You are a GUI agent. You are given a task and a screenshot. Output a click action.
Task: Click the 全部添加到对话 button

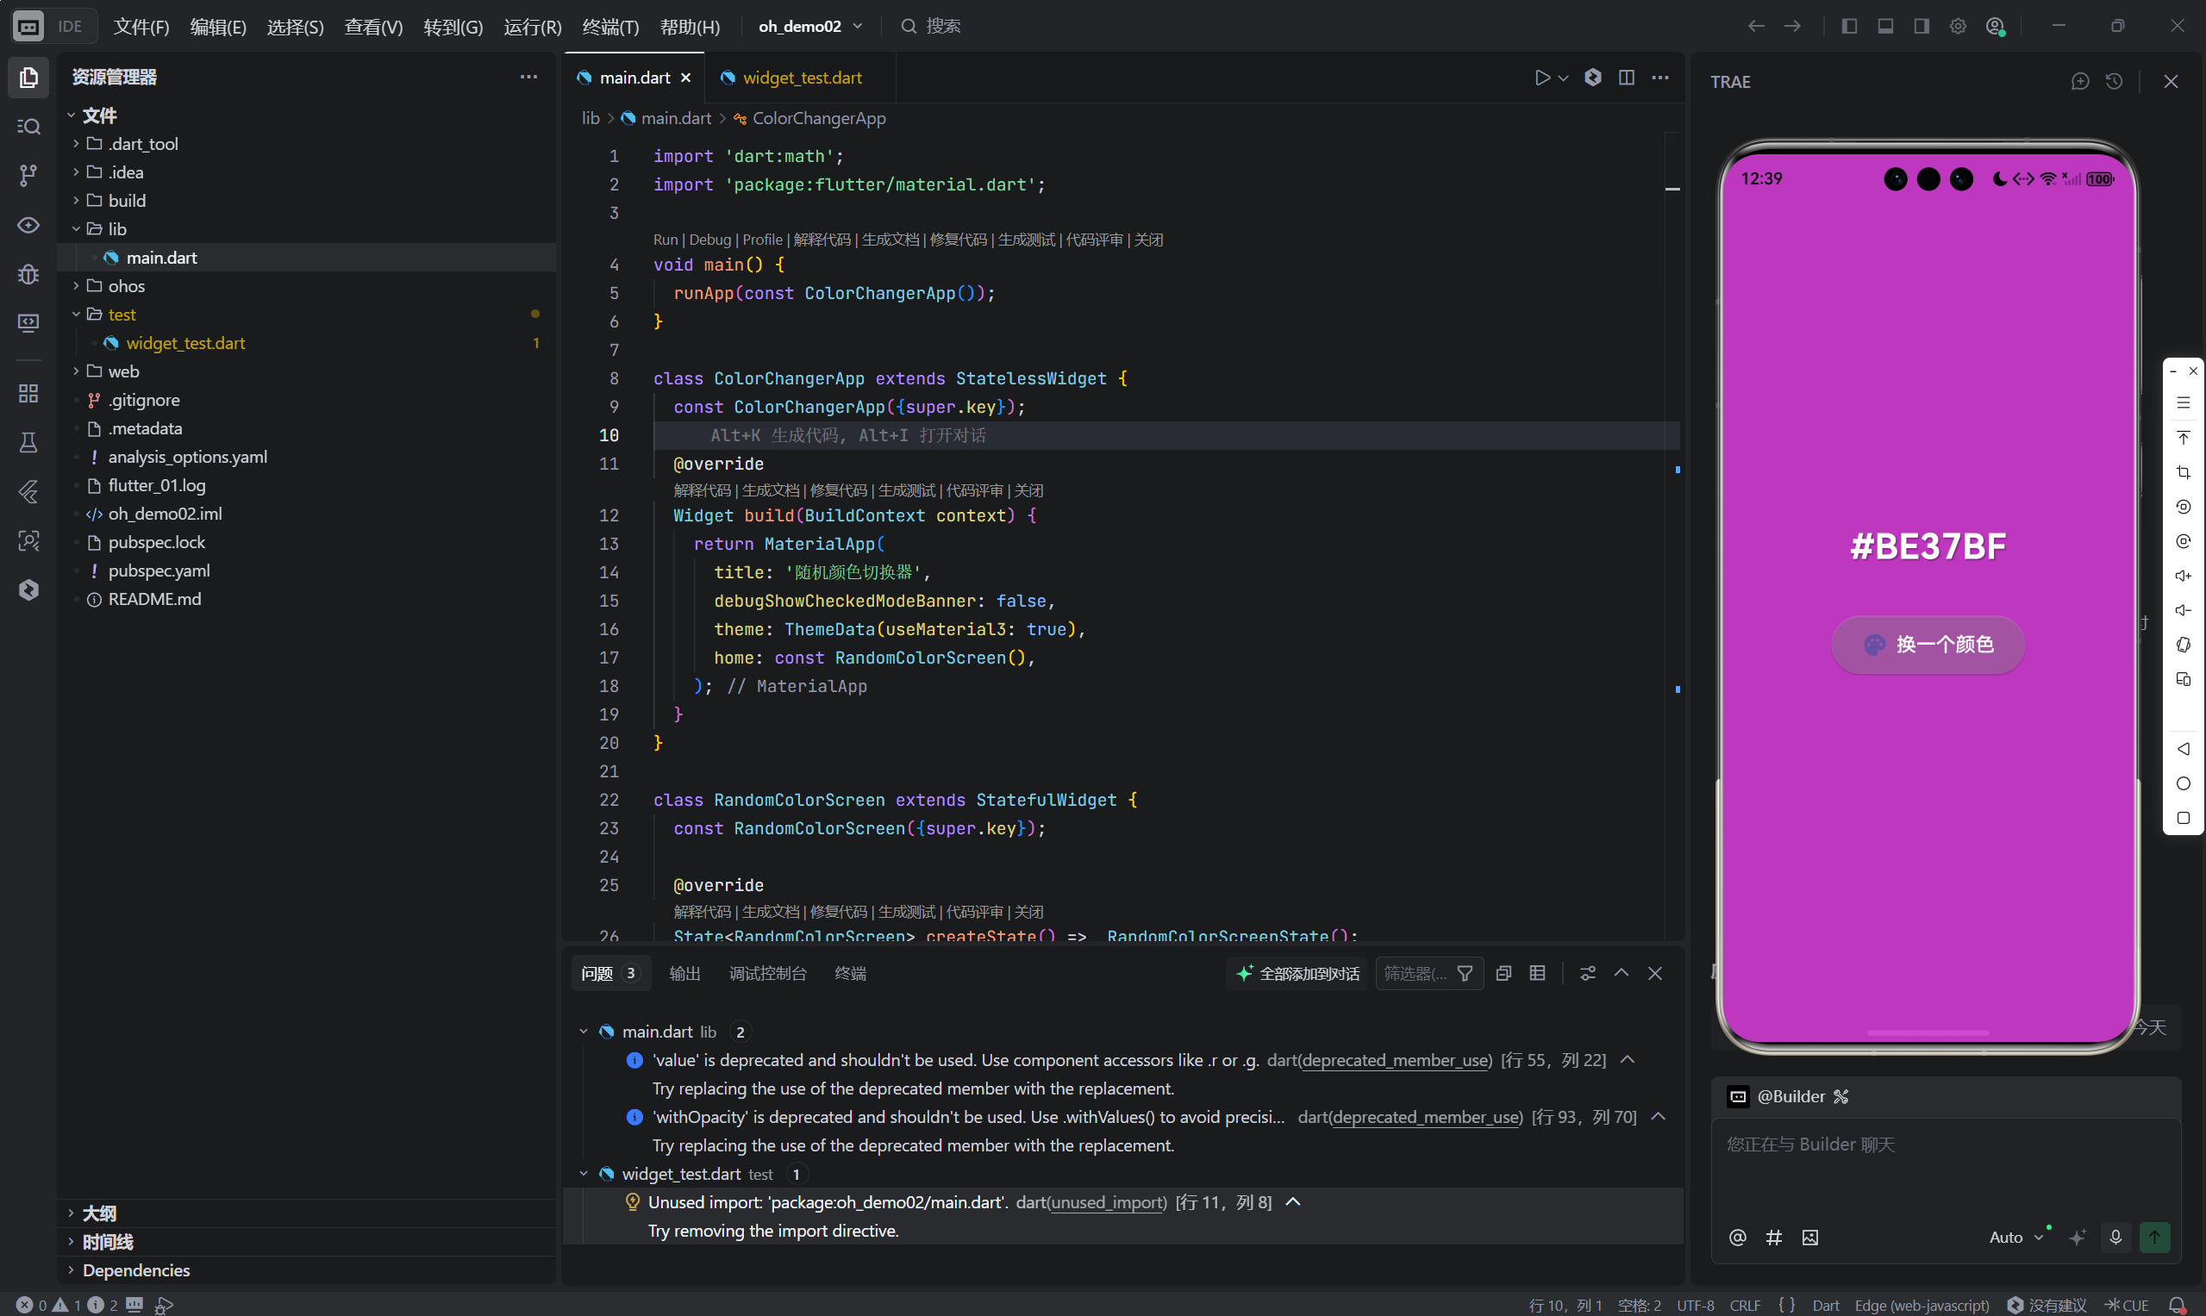(x=1297, y=974)
